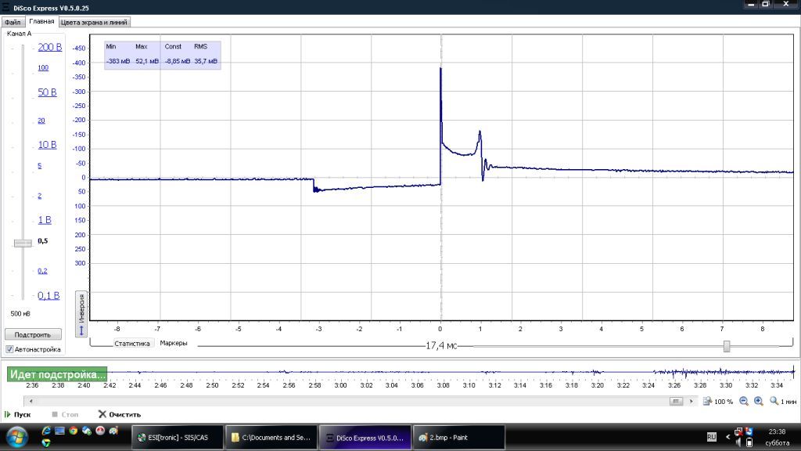Click the timeline scrollbar right arrow
The image size is (801, 451).
691,402
